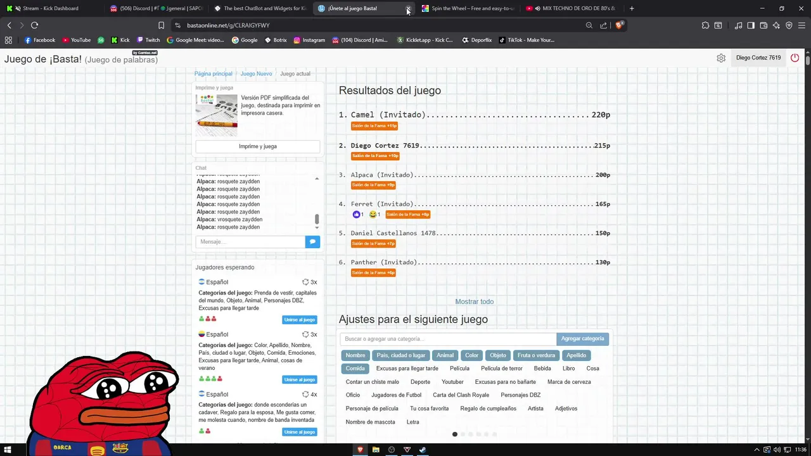811x456 pixels.
Task: Click the thumbs-up reaction under Ferret
Action: tap(358, 215)
